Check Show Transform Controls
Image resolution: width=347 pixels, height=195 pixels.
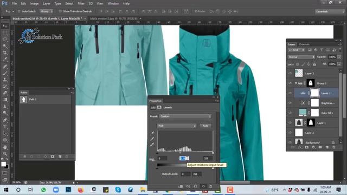pos(60,11)
